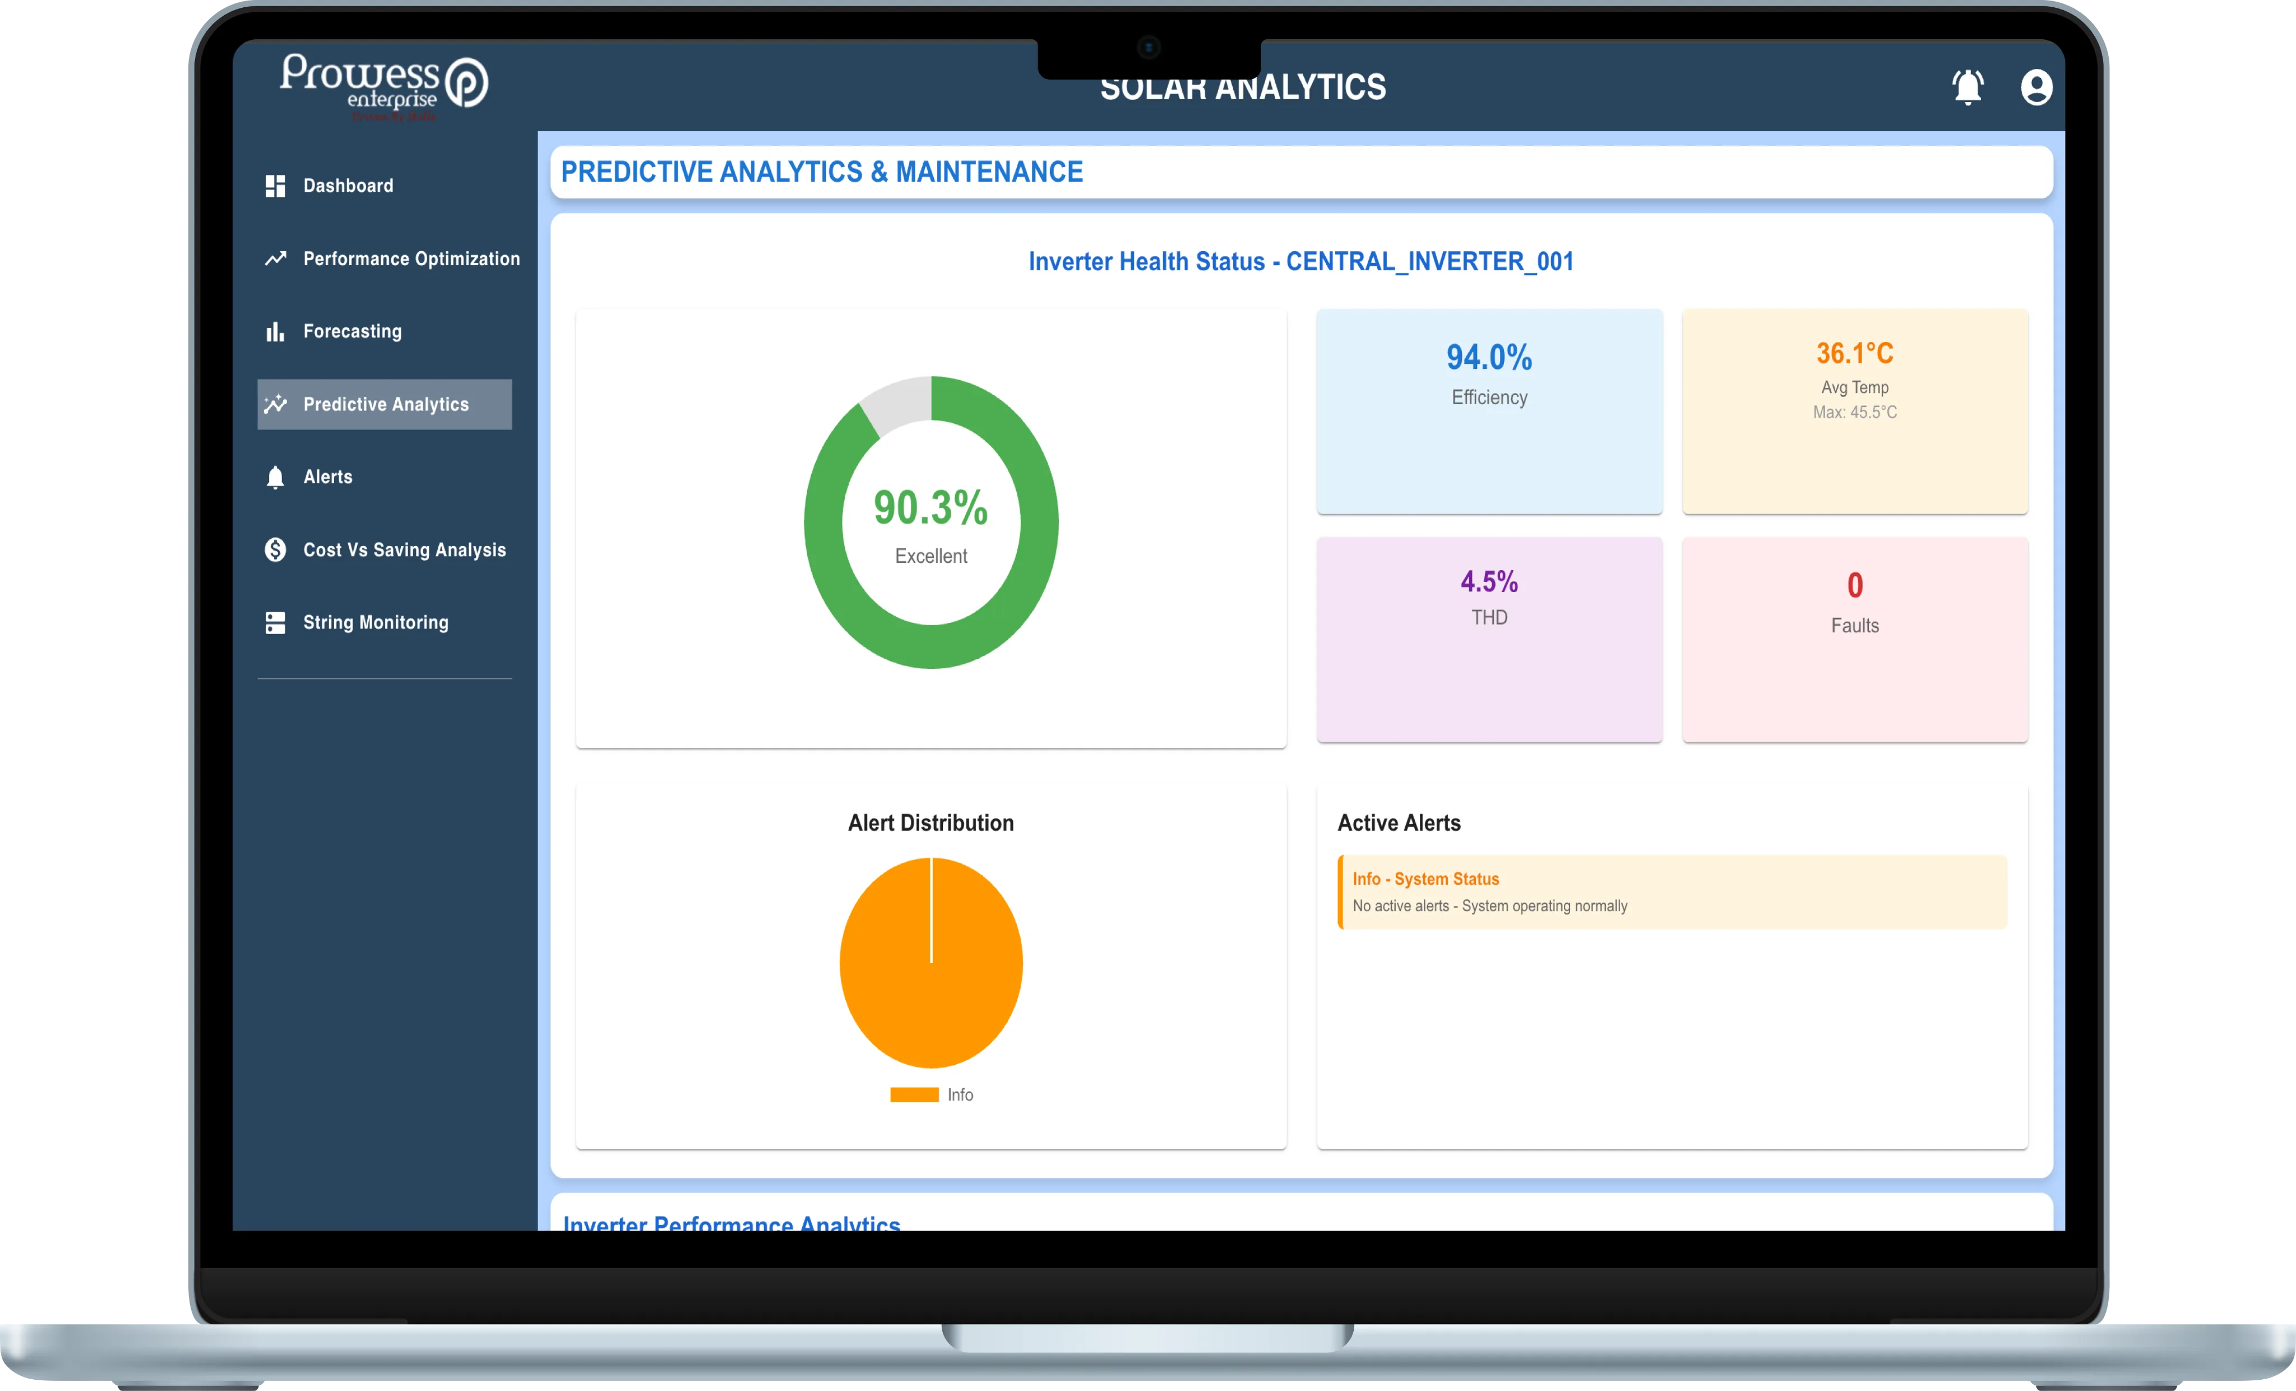Click the 0 Faults card
Viewport: 2296px width, 1391px height.
click(x=1854, y=640)
